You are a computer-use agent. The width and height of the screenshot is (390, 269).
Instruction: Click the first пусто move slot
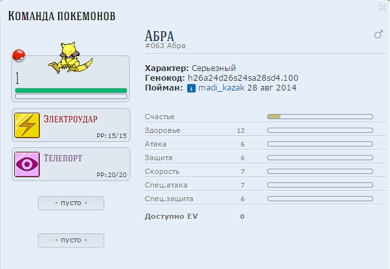(x=71, y=203)
